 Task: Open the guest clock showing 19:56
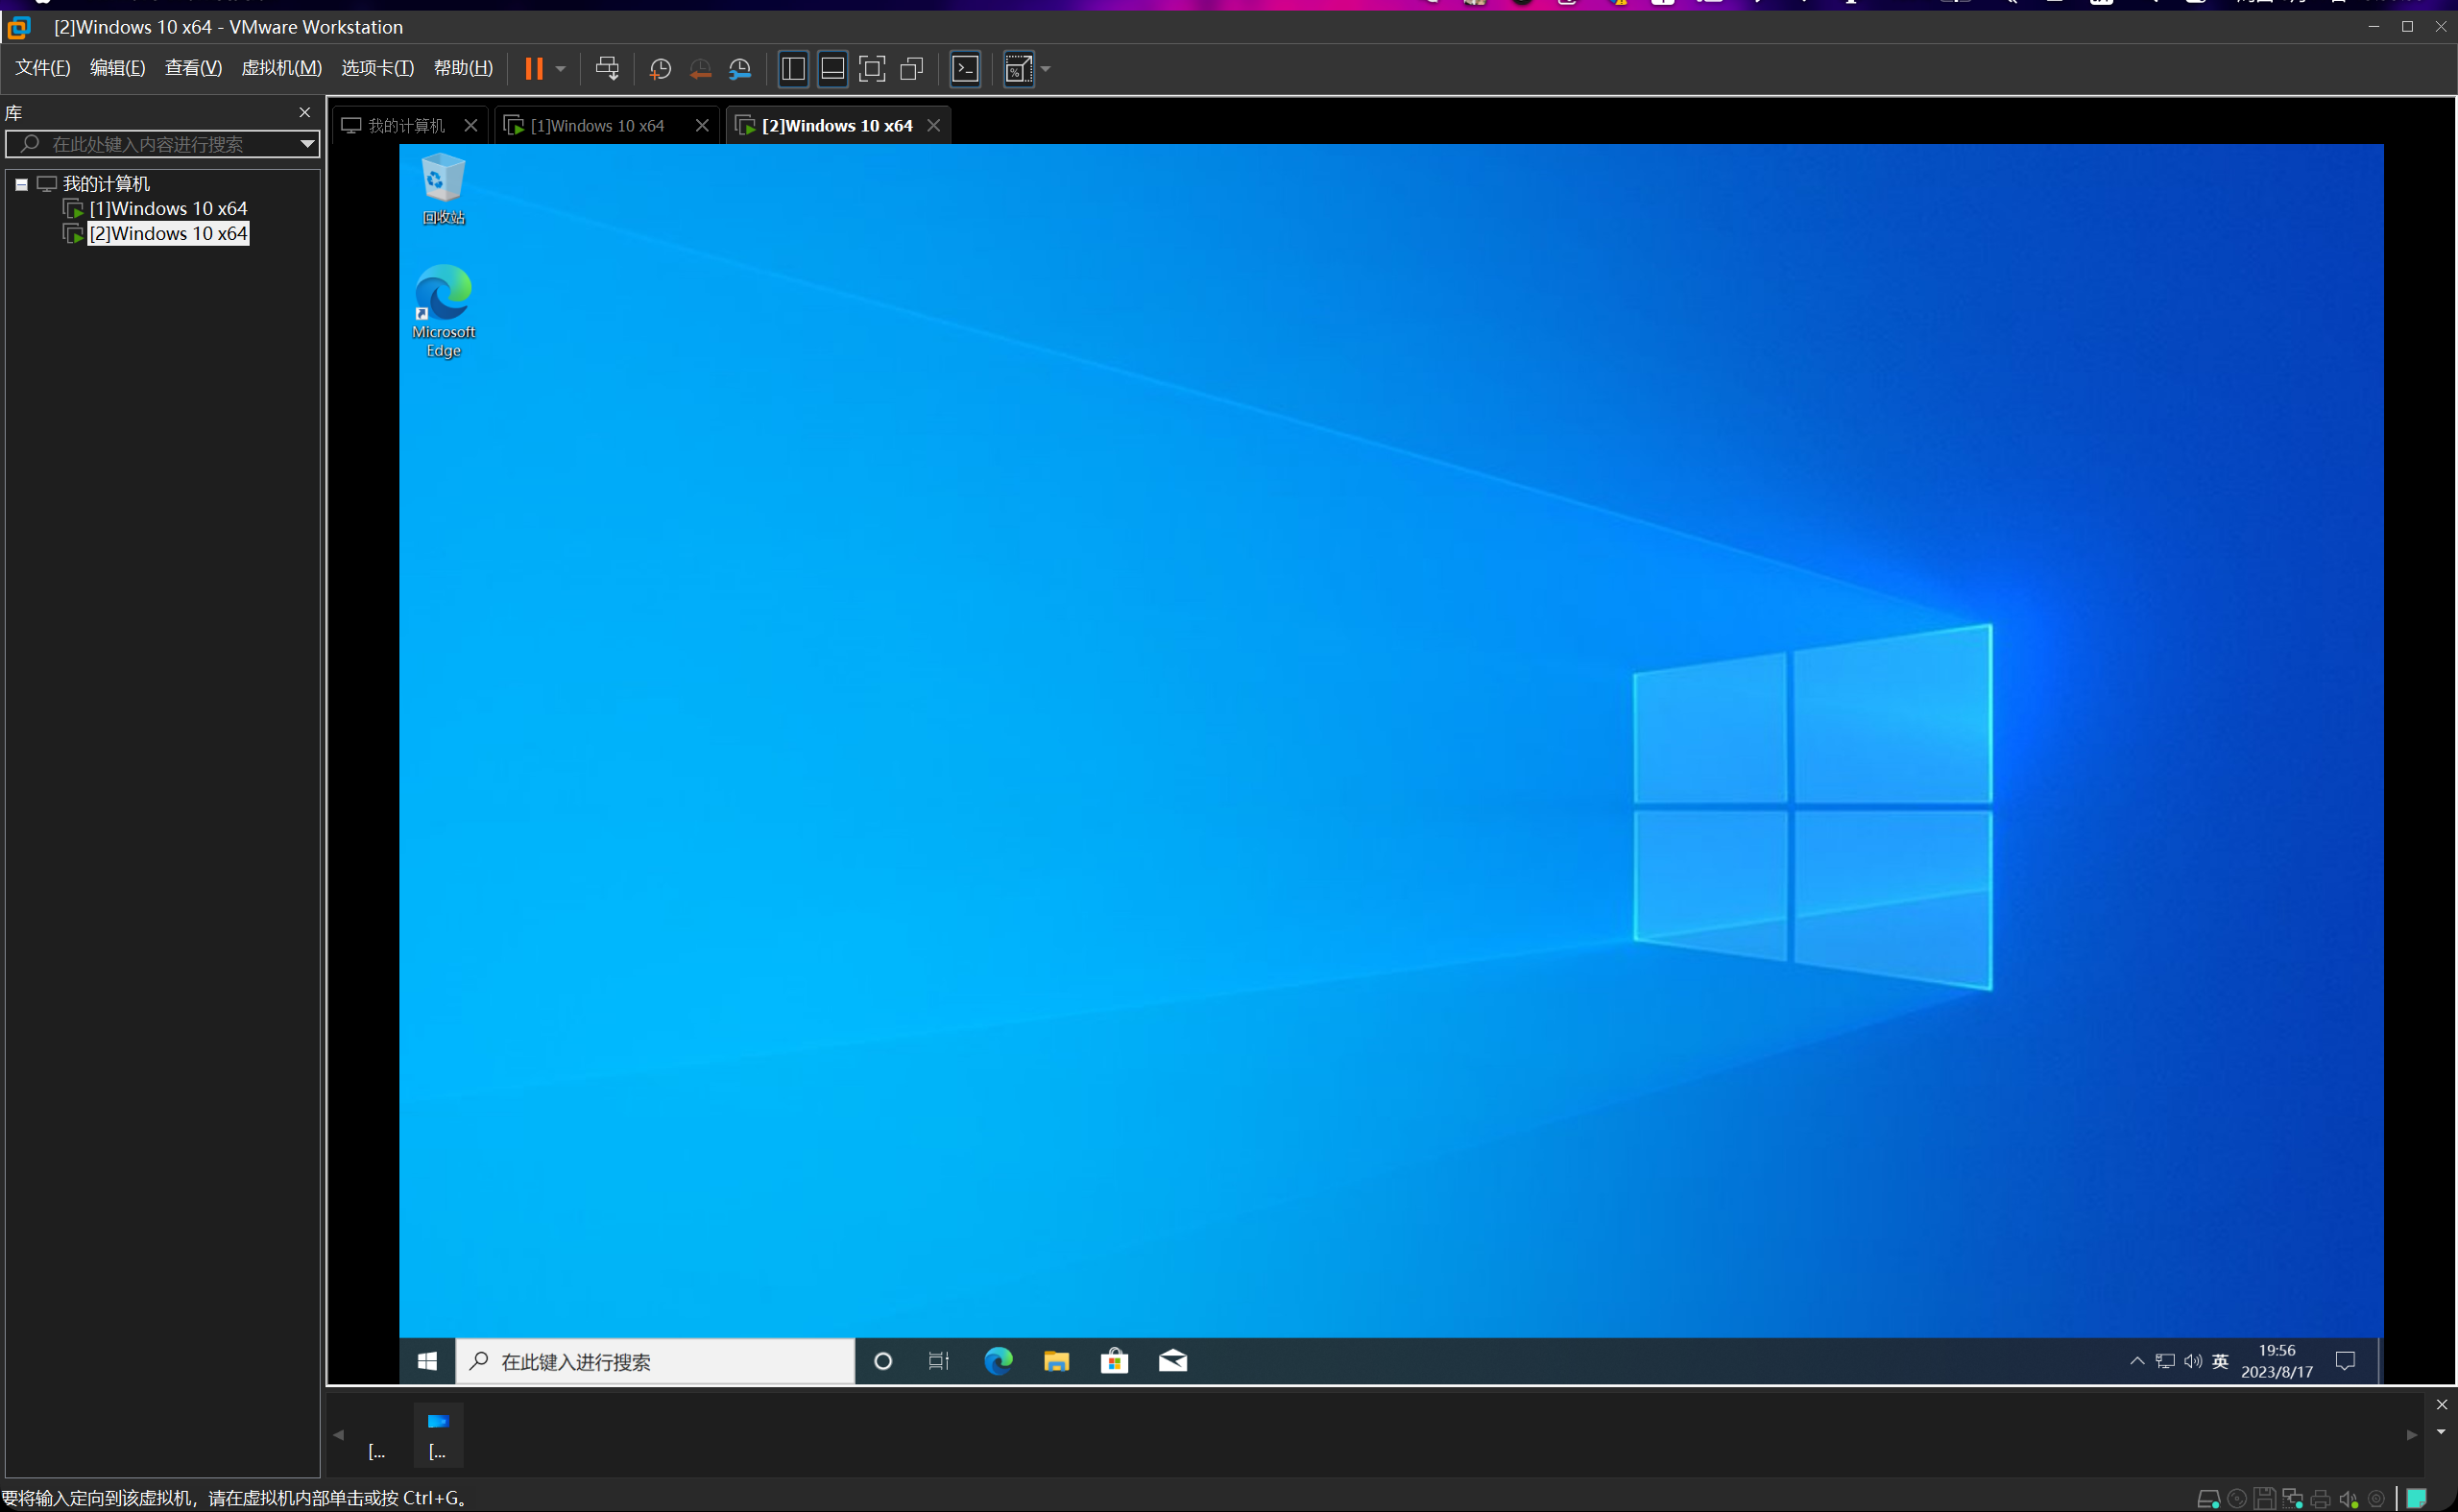(x=2277, y=1361)
